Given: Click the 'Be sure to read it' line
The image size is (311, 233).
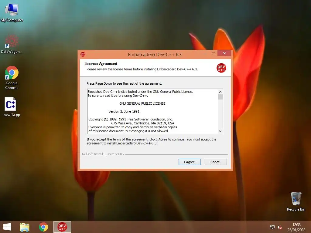Looking at the screenshot, I should 118,96.
